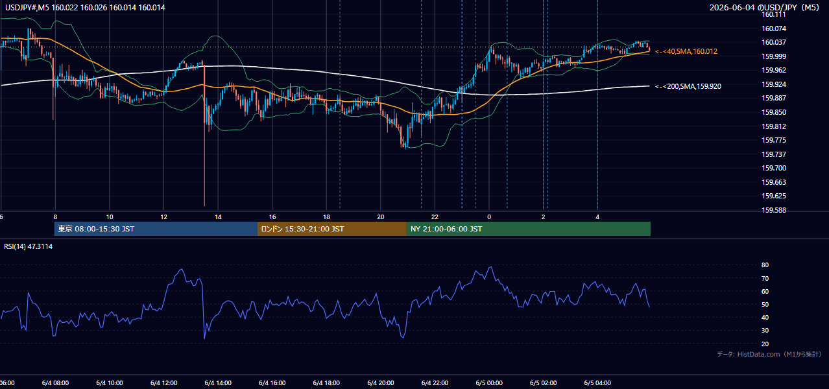
Task: Click the 6/4 12:00 time label
Action: coord(163,383)
